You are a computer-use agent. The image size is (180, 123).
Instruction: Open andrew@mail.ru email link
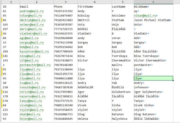pyautogui.click(x=32, y=11)
